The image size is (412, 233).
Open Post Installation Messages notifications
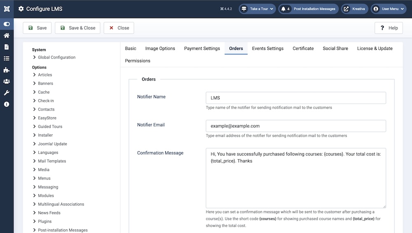pos(309,9)
